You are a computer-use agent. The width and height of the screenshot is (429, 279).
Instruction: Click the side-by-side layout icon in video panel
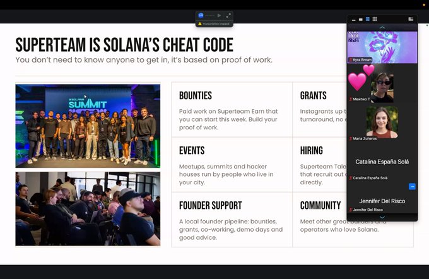coord(411,19)
